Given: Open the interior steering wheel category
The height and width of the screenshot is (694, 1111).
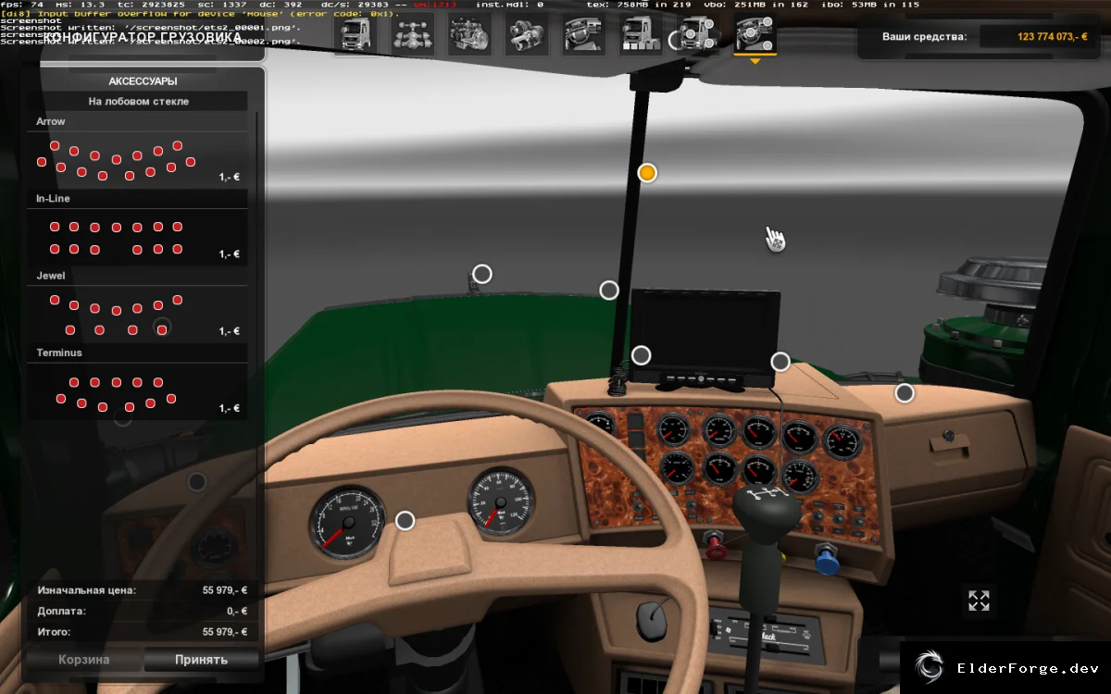Looking at the screenshot, I should [584, 35].
